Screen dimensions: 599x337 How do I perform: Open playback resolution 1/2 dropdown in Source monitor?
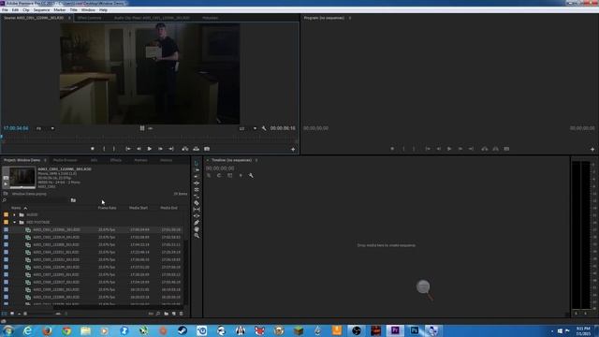click(x=247, y=128)
